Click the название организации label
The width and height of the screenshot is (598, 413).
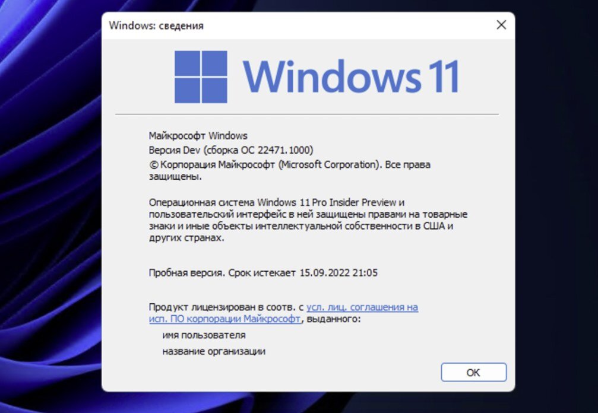[x=214, y=351]
